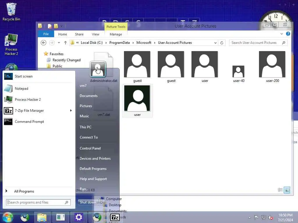This screenshot has width=298, height=223.
Task: Click the user account picture in Start menu
Action: pos(98,69)
